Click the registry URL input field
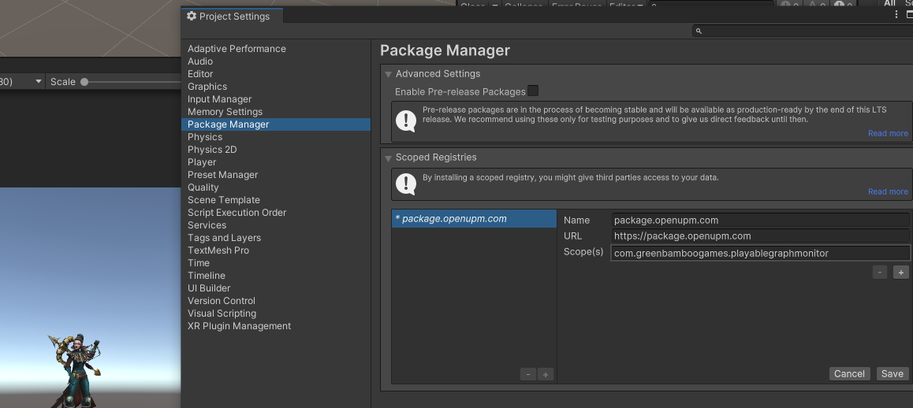Image resolution: width=913 pixels, height=408 pixels. pos(760,236)
